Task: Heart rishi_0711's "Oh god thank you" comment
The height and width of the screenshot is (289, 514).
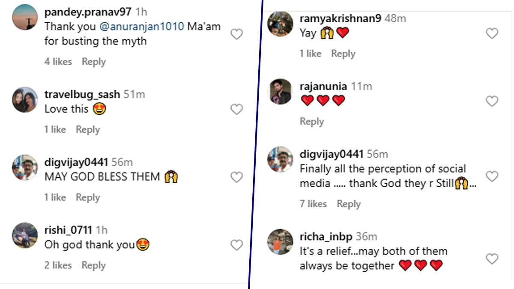Action: tap(237, 245)
